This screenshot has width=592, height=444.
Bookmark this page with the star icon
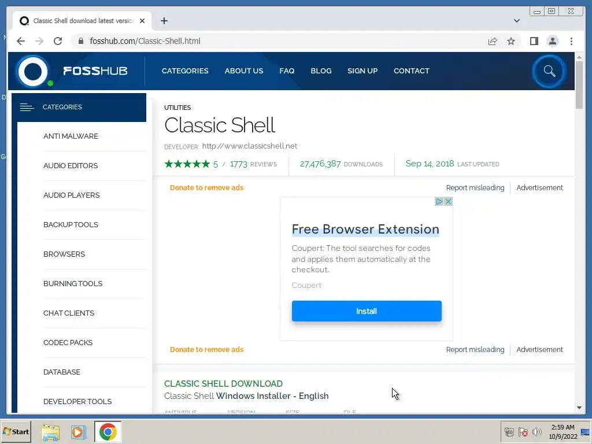click(x=511, y=41)
